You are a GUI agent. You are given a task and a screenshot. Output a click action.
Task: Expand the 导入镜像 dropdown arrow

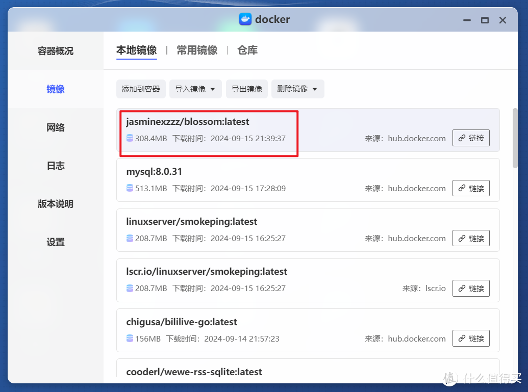(x=212, y=89)
